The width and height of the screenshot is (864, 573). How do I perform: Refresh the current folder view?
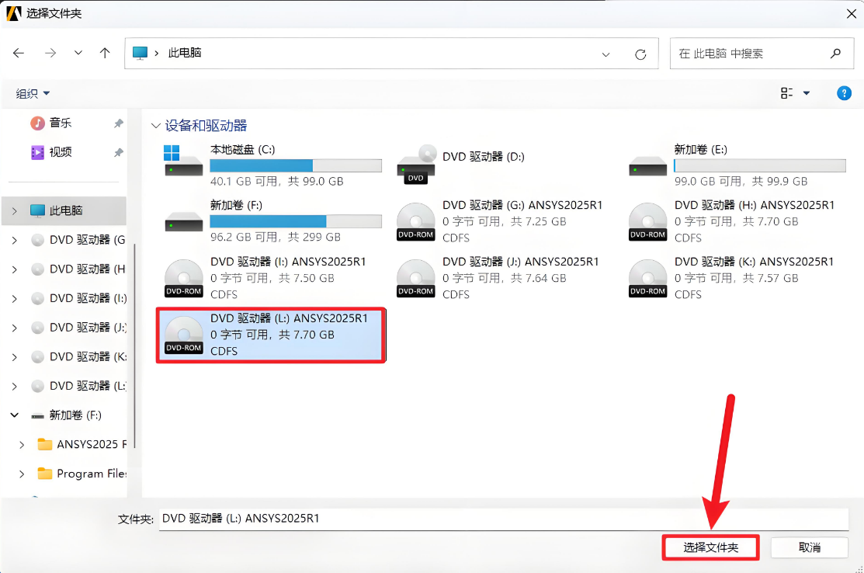point(640,54)
